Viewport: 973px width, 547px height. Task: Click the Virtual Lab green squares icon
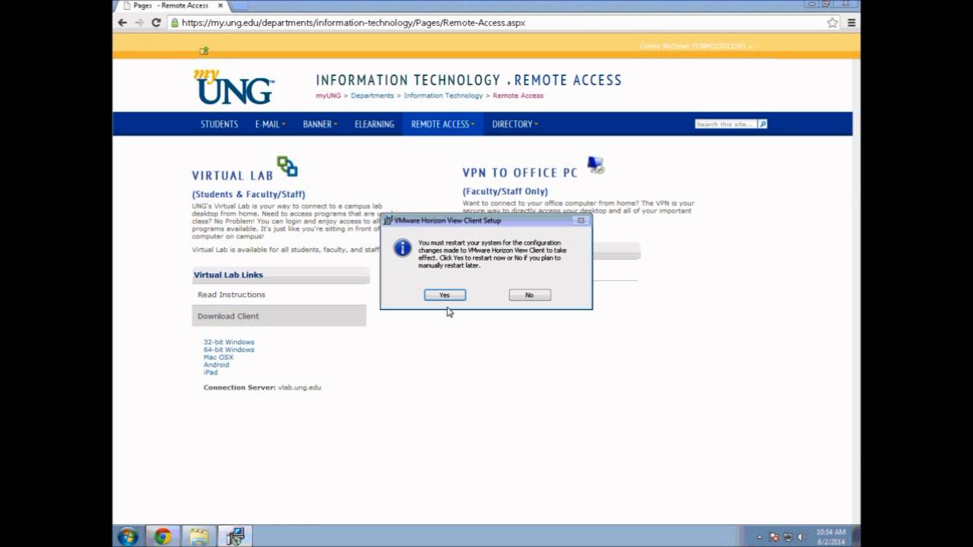(287, 166)
